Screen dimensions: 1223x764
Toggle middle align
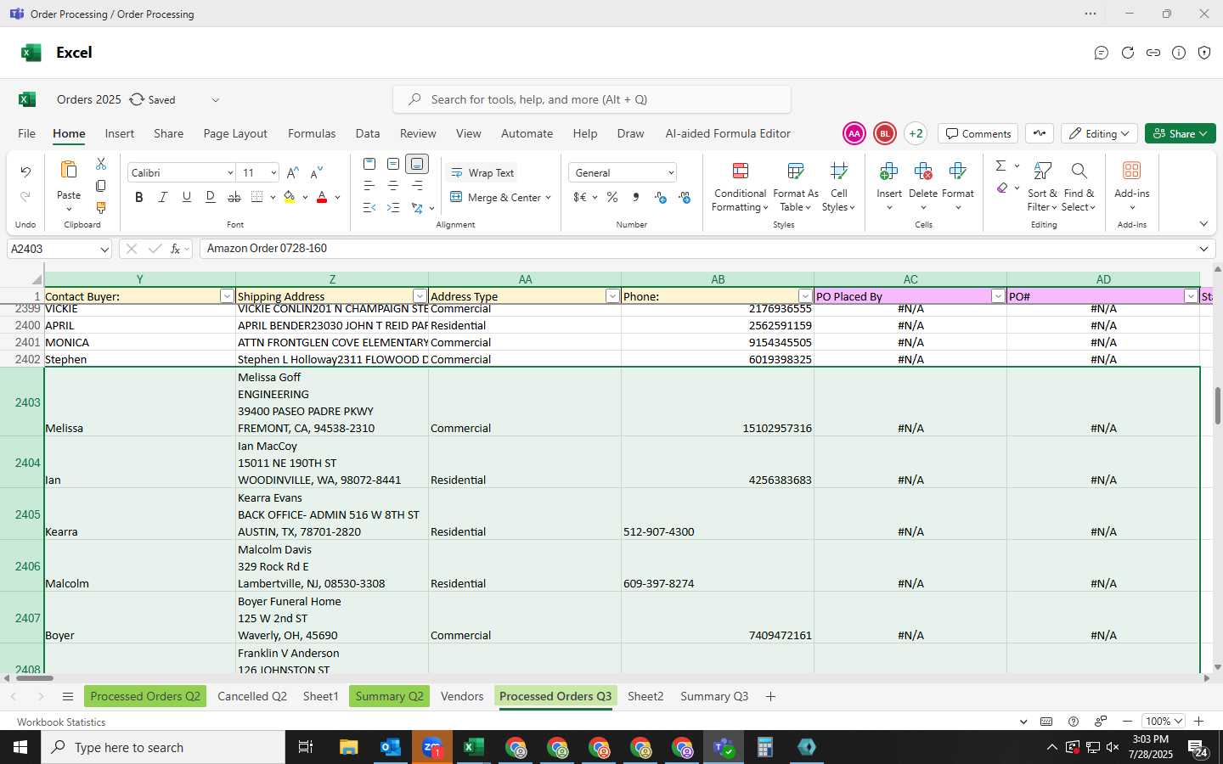[393, 164]
